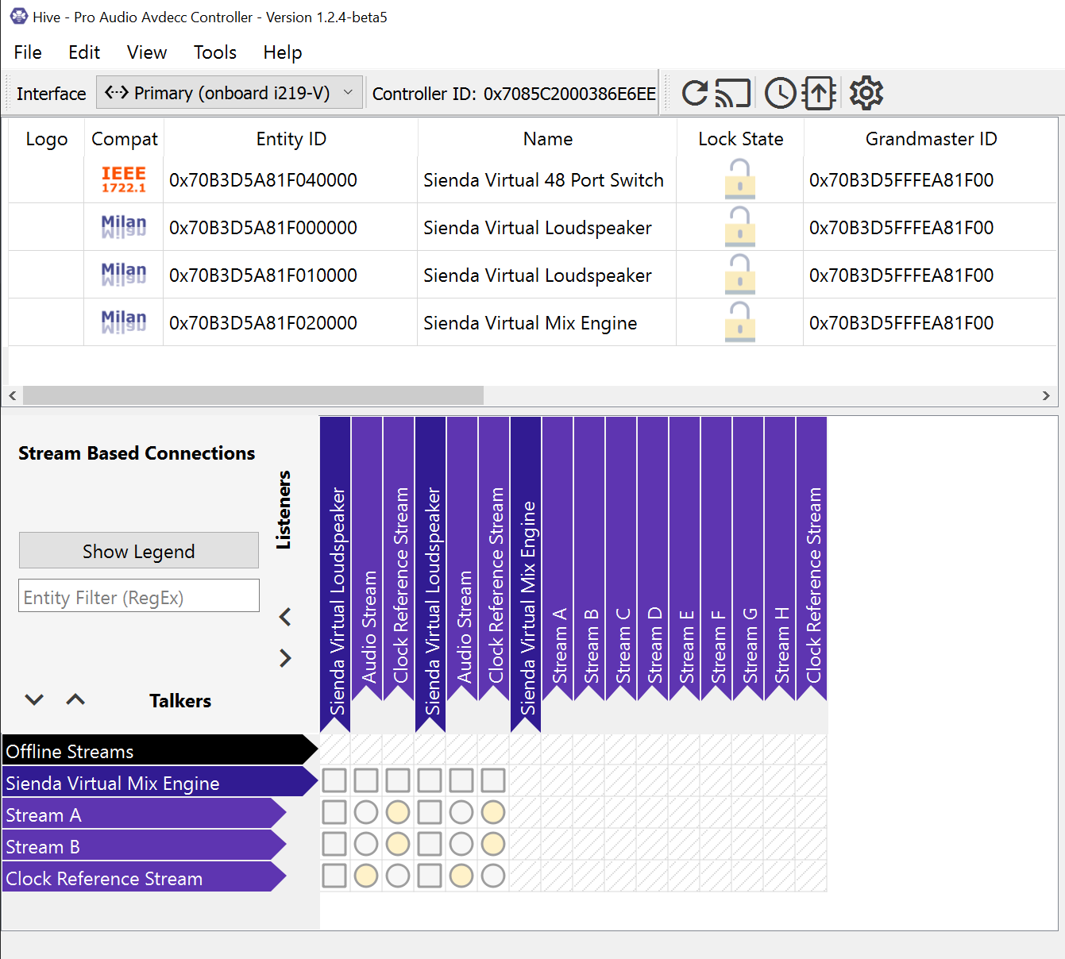Click lock icon for entity 0x70B3D5A81F000000
Screen dimensions: 1065x959
(740, 227)
